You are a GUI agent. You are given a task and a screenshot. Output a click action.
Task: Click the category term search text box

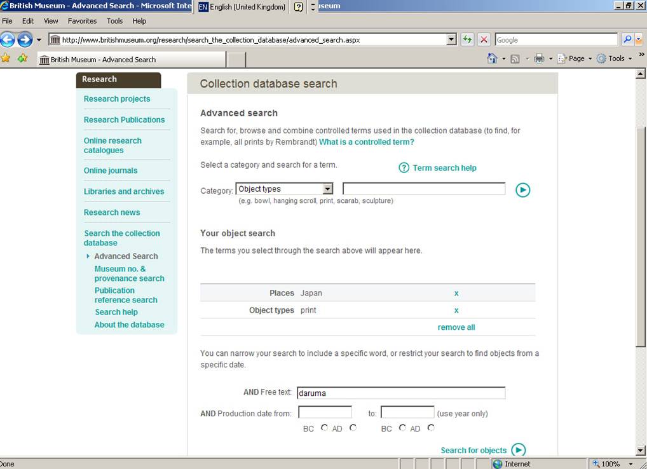click(424, 189)
